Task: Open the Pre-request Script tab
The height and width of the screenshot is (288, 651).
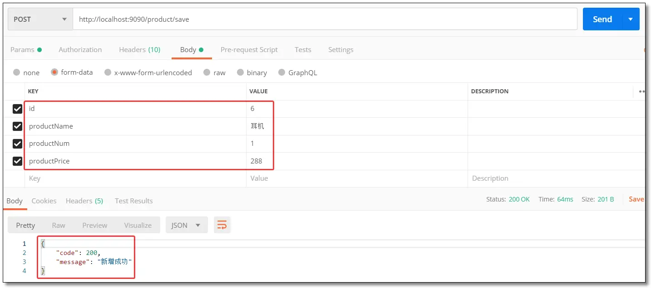Action: click(249, 50)
